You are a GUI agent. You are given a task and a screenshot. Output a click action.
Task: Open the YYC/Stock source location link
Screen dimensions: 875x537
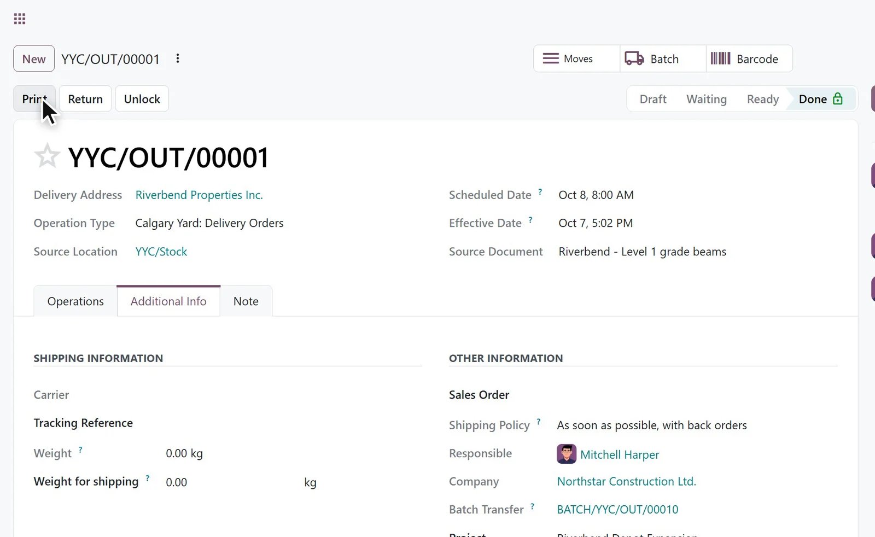pos(161,252)
